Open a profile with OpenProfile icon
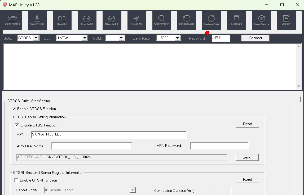304x195 pixels. 12,20
